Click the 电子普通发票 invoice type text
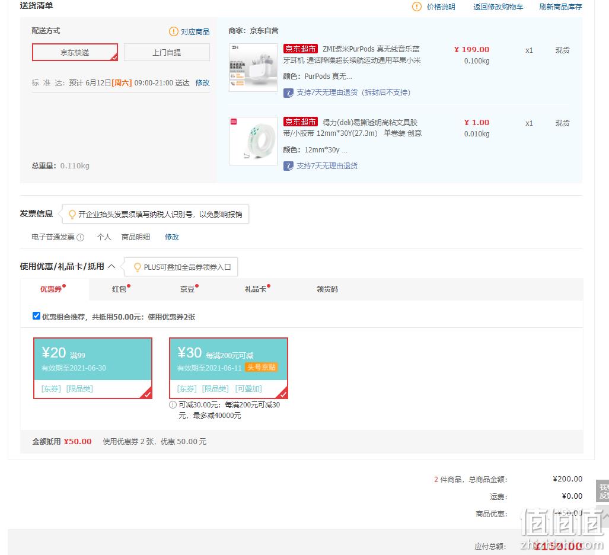 tap(53, 237)
